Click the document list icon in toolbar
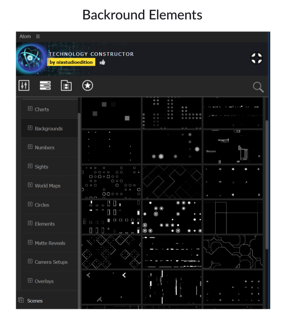285x318 pixels. pyautogui.click(x=66, y=86)
